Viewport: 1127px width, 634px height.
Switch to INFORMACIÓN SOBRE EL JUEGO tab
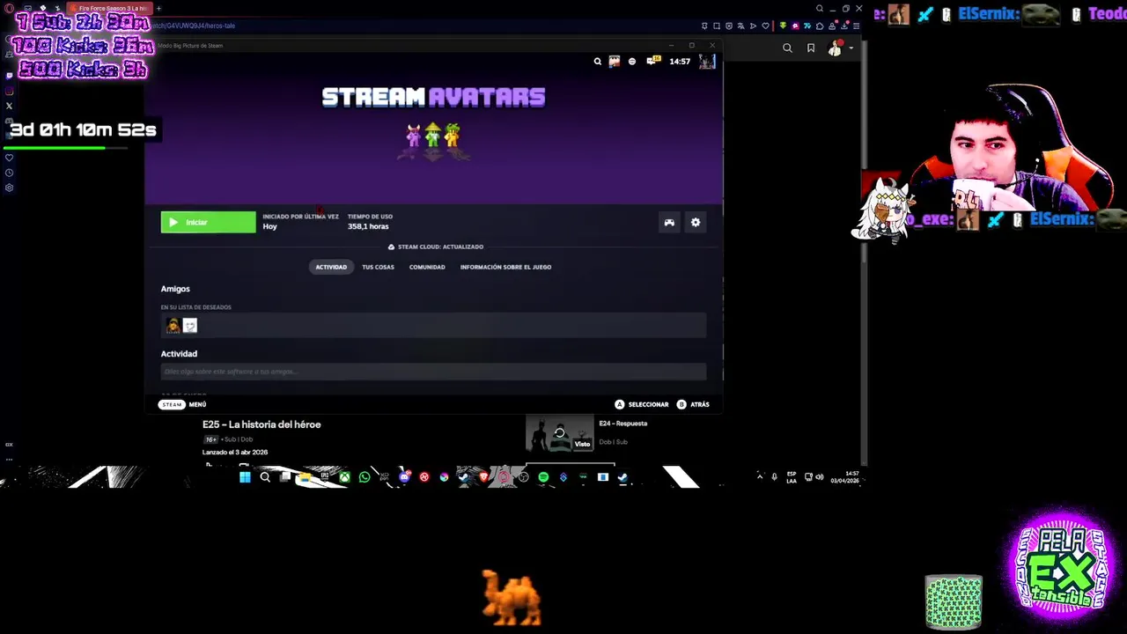click(505, 267)
